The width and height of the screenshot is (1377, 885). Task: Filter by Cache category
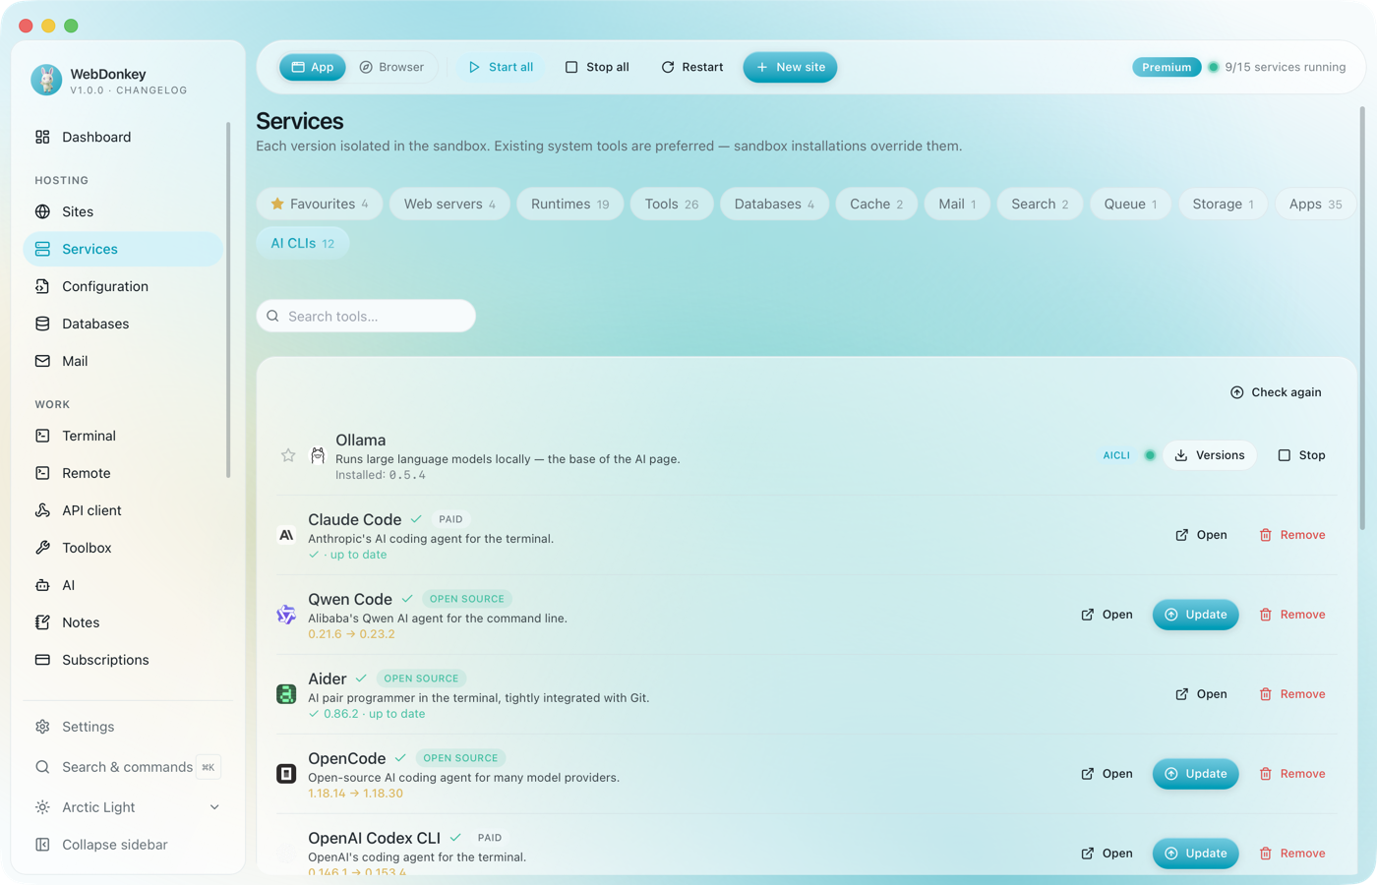pos(876,204)
